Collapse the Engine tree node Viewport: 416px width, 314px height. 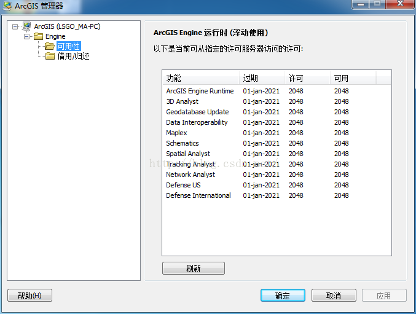pyautogui.click(x=26, y=36)
